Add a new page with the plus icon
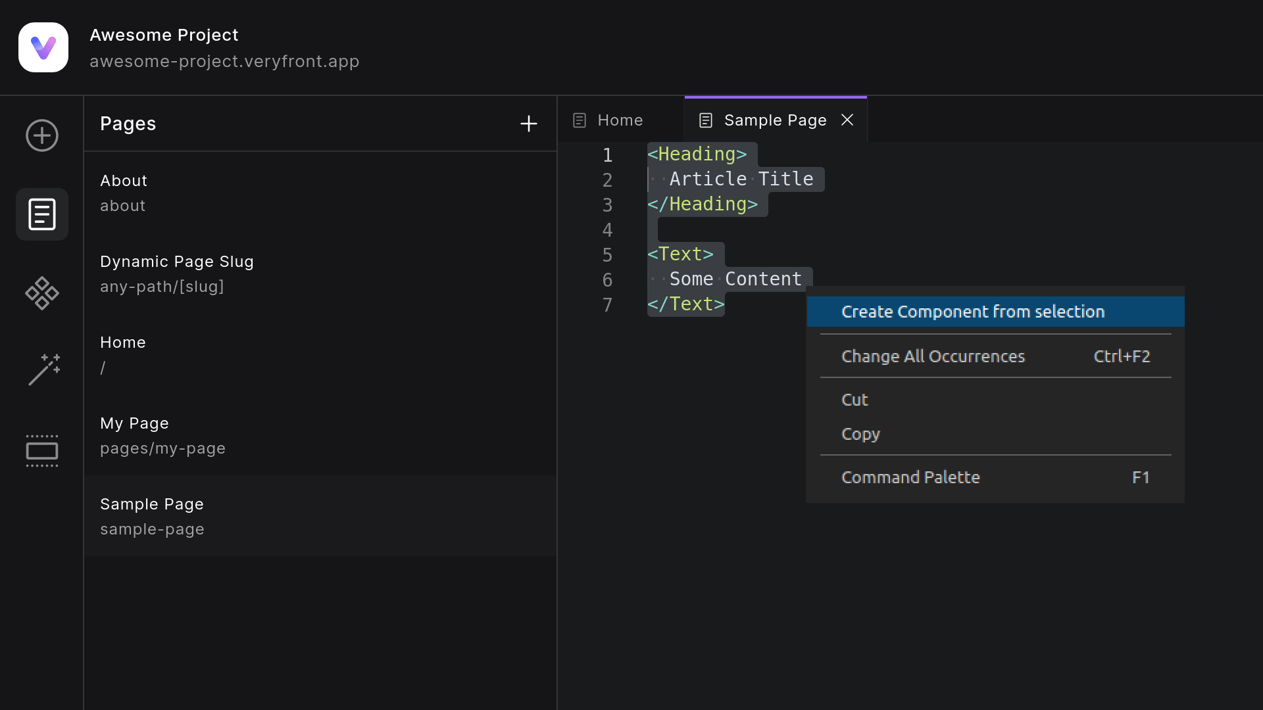1263x710 pixels. click(x=529, y=124)
